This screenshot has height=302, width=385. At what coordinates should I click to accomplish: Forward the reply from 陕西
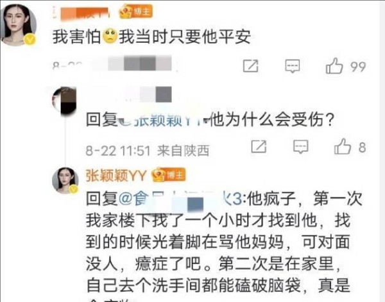pyautogui.click(x=259, y=146)
